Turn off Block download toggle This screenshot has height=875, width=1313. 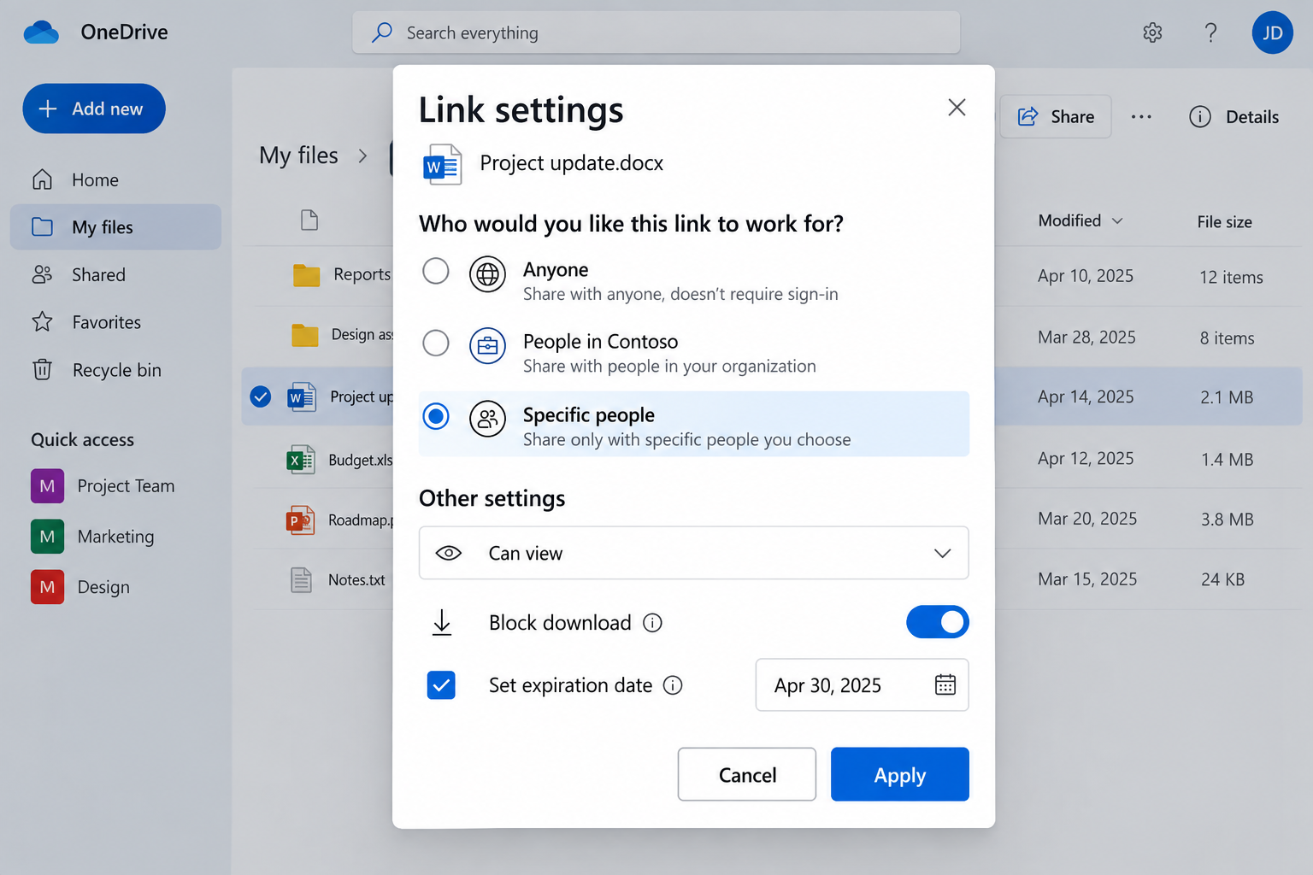(x=938, y=622)
